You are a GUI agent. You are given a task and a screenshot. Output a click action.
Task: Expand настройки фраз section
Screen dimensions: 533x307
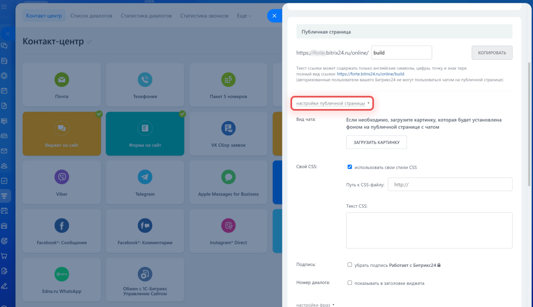(315, 304)
